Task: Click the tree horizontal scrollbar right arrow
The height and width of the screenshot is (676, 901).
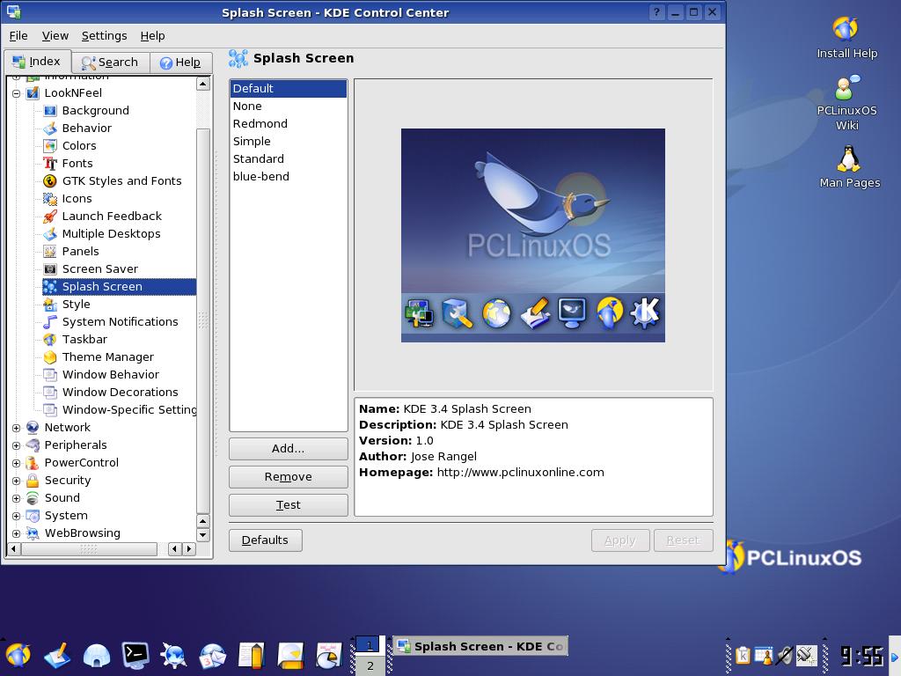Action: (189, 549)
